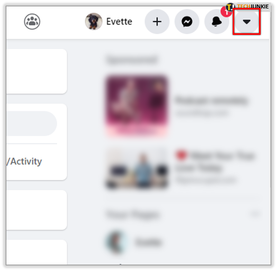Select the round page avatar under Your Pages
Image resolution: width=277 pixels, height=271 pixels.
tap(117, 242)
